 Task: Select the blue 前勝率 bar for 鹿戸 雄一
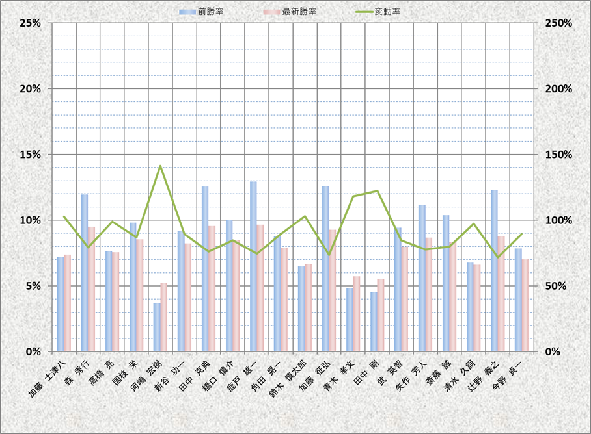coord(253,266)
